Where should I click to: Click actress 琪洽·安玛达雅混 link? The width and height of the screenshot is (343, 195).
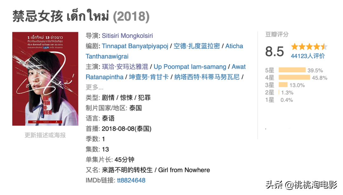coord(125,67)
